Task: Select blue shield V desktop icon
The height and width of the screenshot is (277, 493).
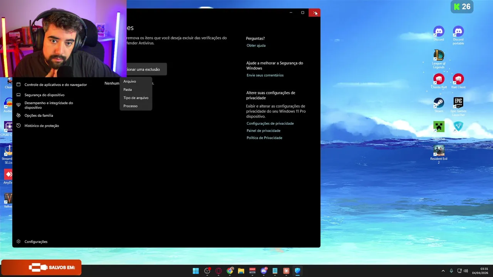Action: pos(458,126)
